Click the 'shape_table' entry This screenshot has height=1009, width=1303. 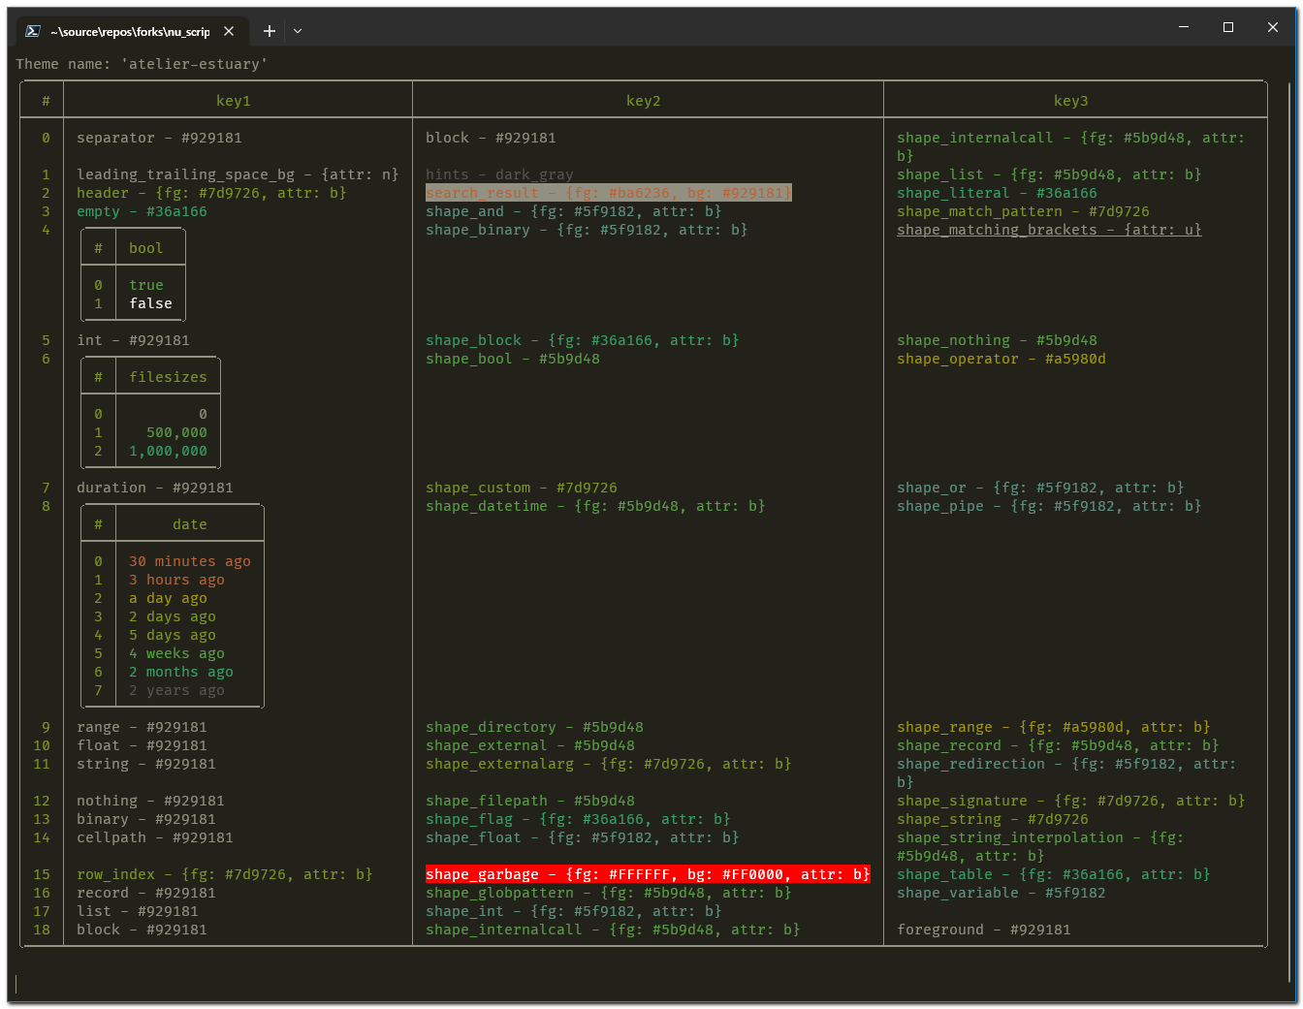1054,874
